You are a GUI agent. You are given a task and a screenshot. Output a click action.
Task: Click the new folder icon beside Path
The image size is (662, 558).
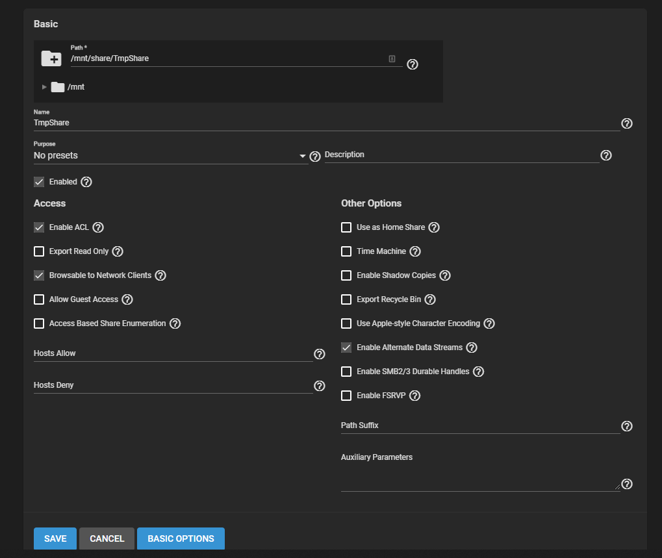pos(51,58)
